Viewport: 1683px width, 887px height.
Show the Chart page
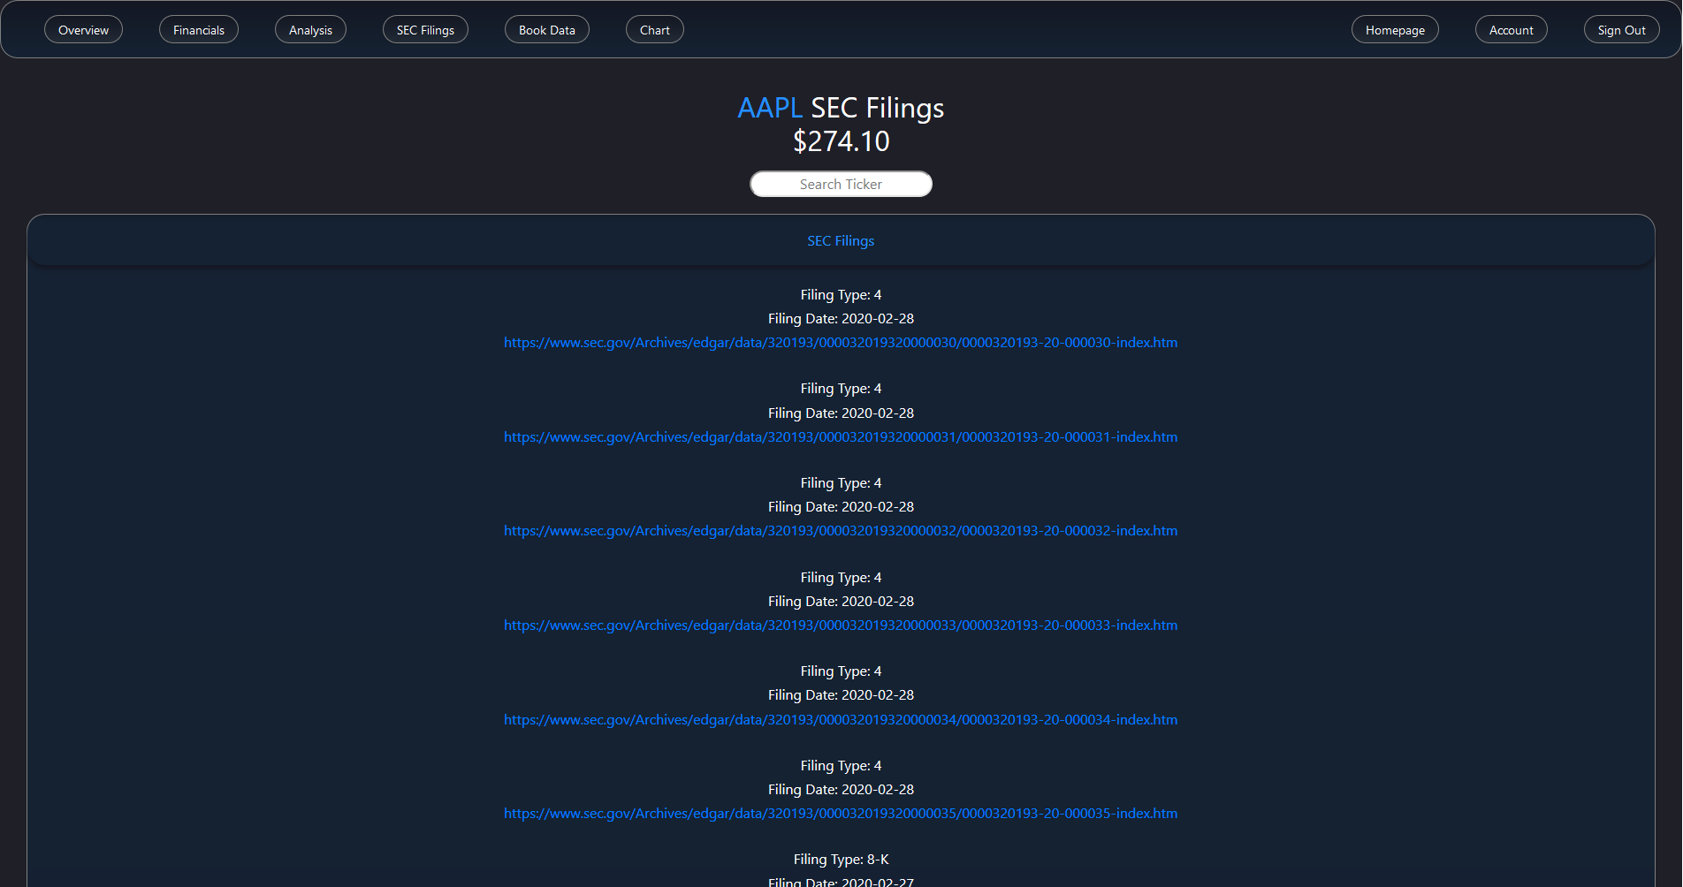(x=655, y=30)
